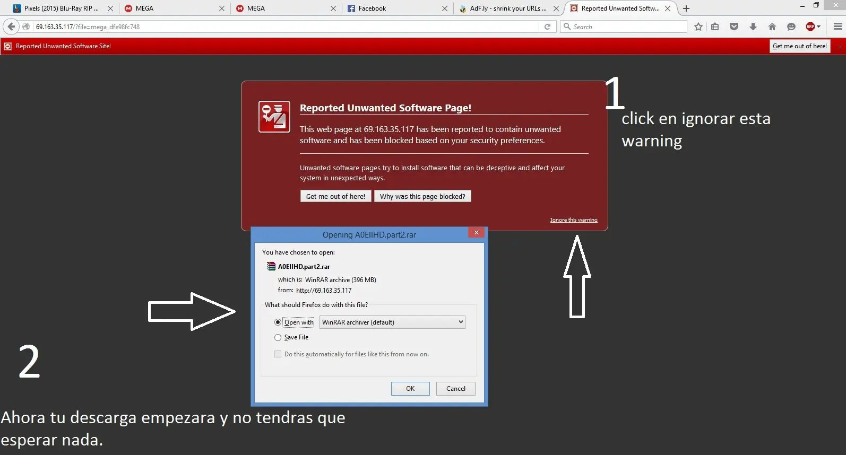Image resolution: width=846 pixels, height=455 pixels.
Task: Open the Firefox hamburger menu
Action: 838,27
